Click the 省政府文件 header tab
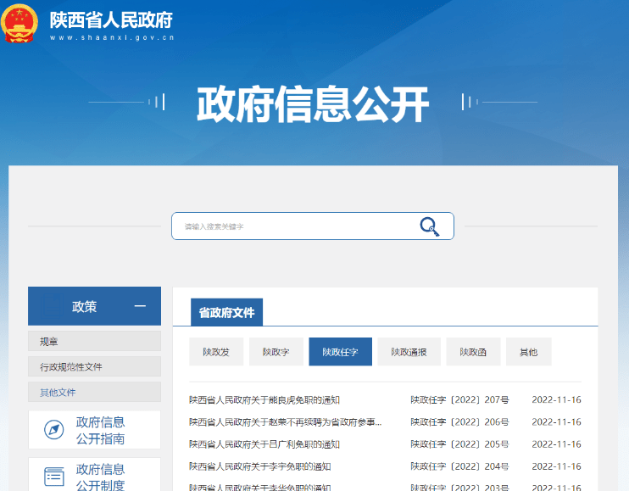The height and width of the screenshot is (491, 629). pos(226,312)
